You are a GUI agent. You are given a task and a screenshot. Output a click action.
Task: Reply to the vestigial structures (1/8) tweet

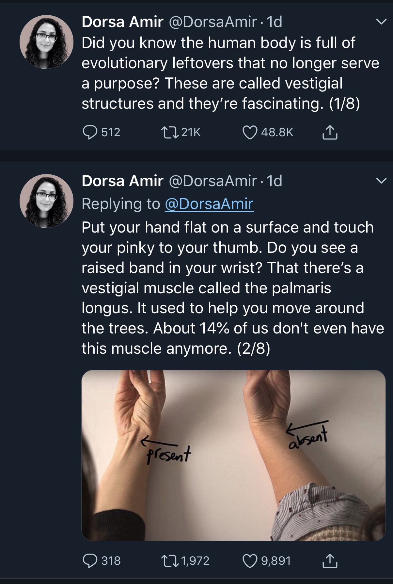tap(90, 132)
